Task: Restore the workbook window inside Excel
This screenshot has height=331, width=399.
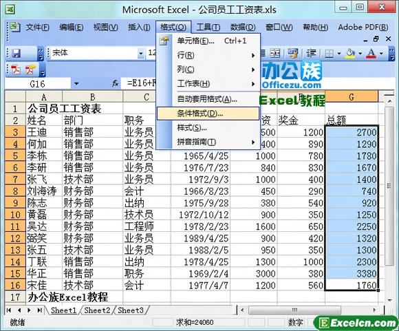Action: coord(376,39)
